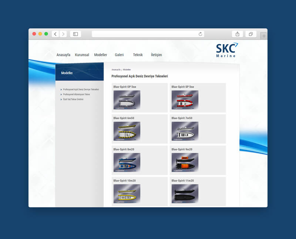
Task: Open the Blue-Spirit 7m50 title
Action: [182, 118]
